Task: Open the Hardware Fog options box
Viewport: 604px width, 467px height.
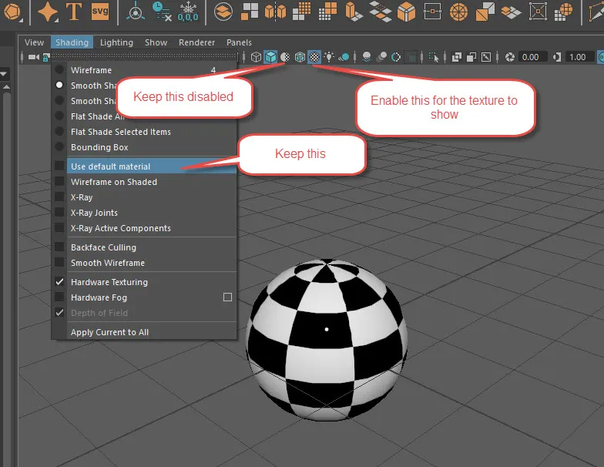Action: [228, 297]
